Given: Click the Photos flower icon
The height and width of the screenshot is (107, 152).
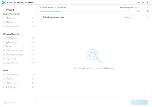Looking at the screenshot, I should click(x=8, y=18).
